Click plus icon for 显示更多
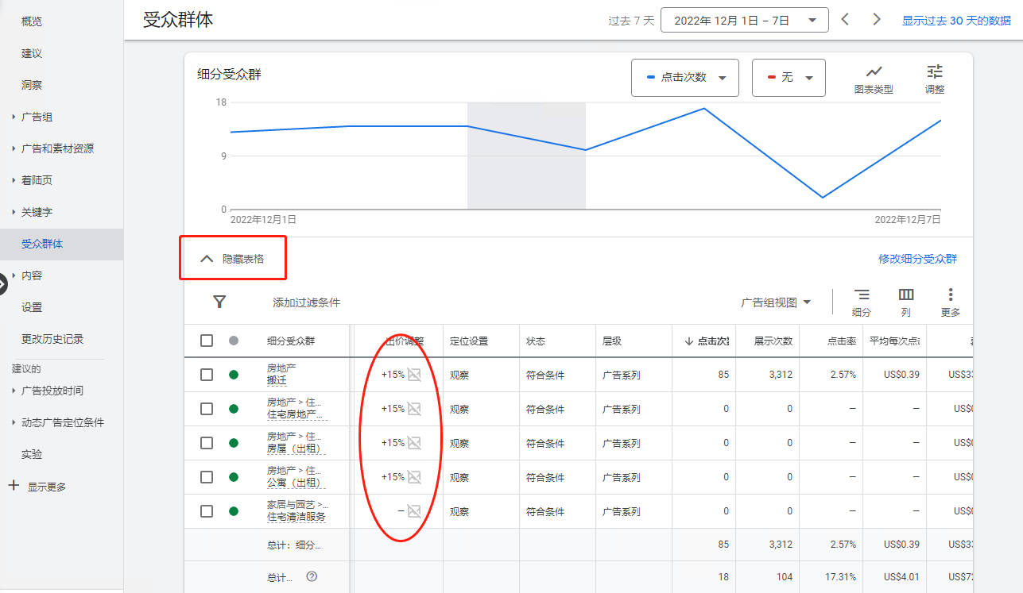 click(x=13, y=486)
